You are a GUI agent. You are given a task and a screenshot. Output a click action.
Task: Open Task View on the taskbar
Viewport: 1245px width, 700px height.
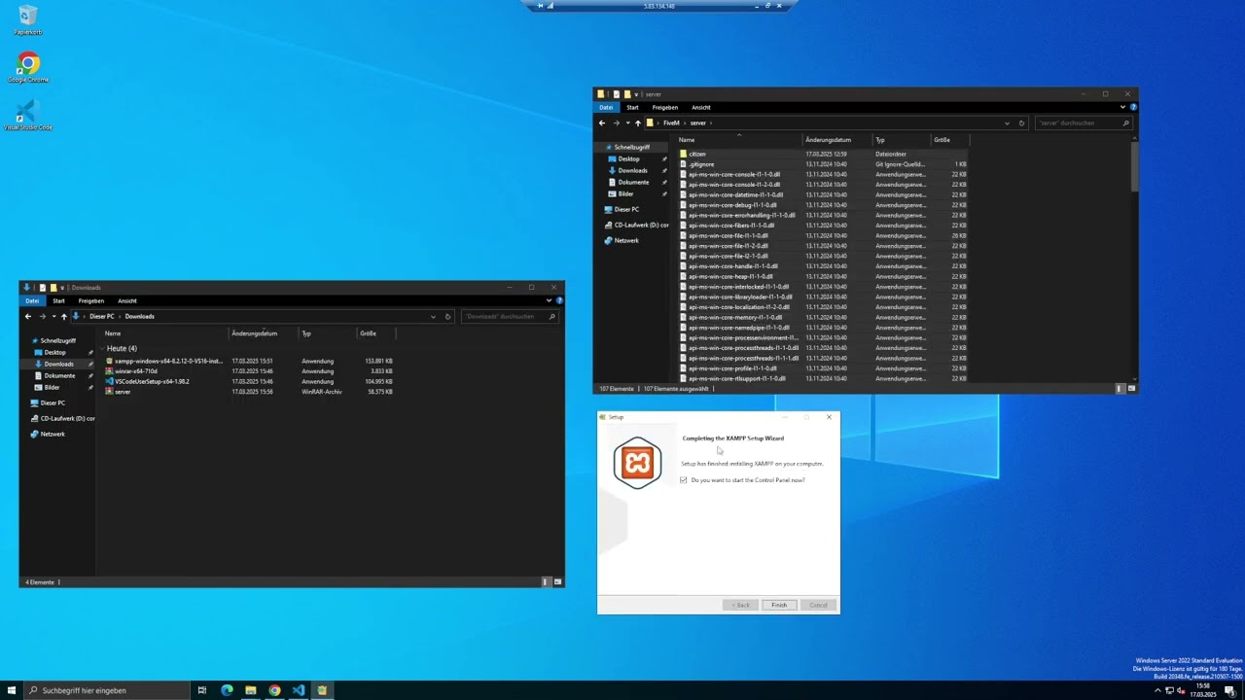[x=202, y=690]
